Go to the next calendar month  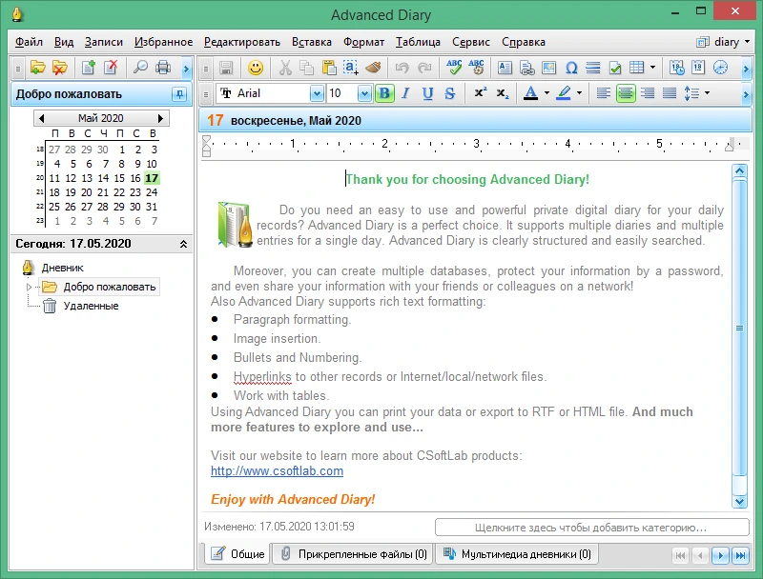click(160, 118)
